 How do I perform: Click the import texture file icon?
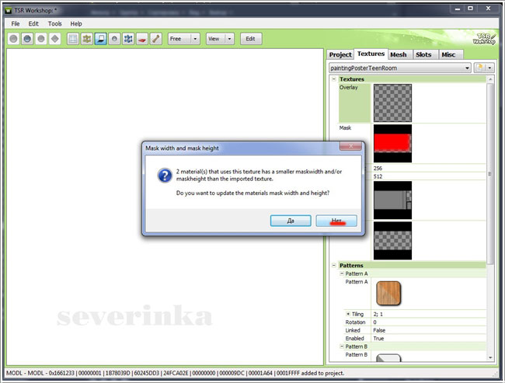point(479,68)
